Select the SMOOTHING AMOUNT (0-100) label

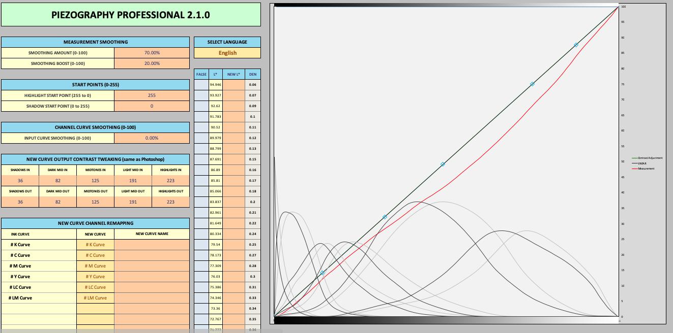tap(58, 53)
